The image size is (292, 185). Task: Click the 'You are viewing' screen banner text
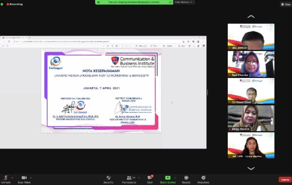tap(134, 2)
